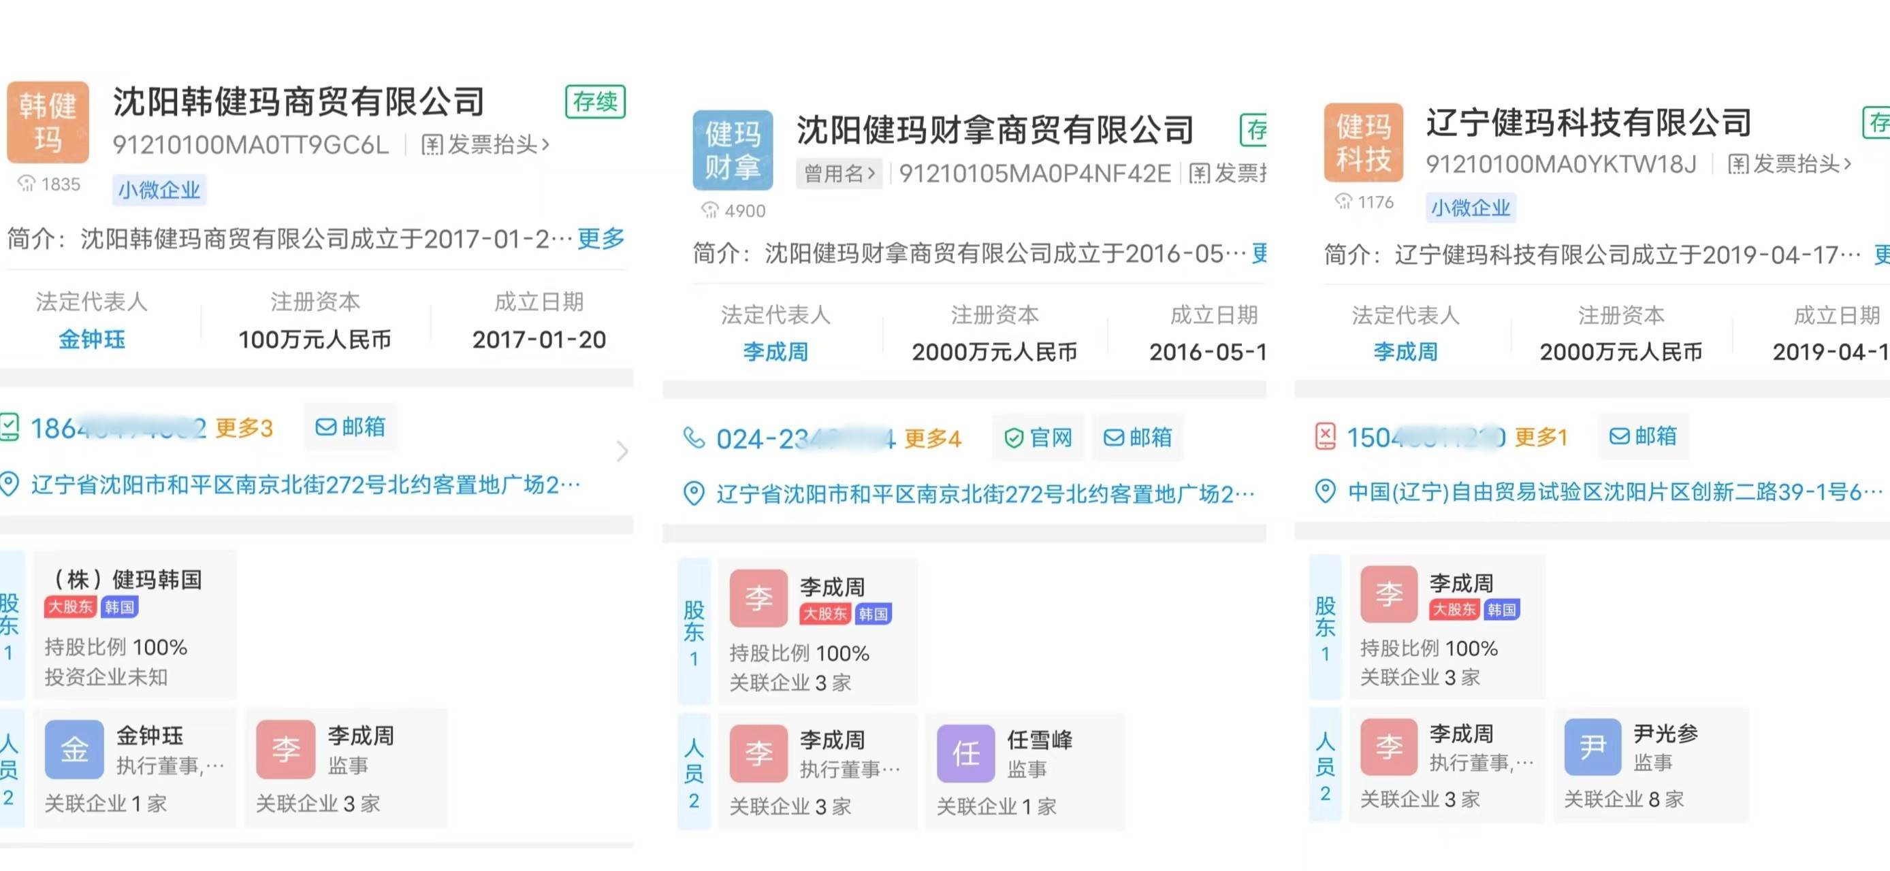Screen dimensions: 1890x871
Task: Expand 更多4 next to 024 phone number
Action: coord(932,438)
